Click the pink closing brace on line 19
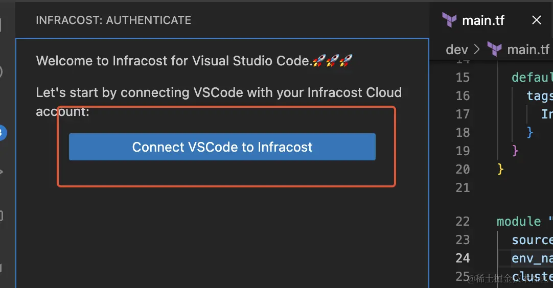Viewport: 553px width, 288px height. (515, 151)
